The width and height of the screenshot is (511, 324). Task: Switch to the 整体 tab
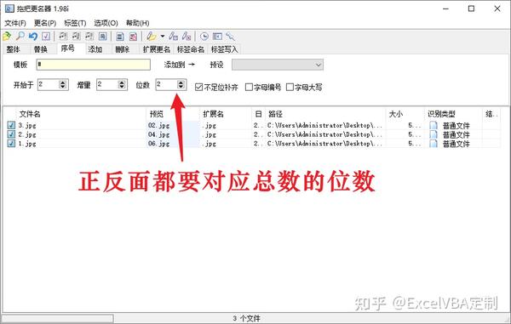pyautogui.click(x=14, y=49)
